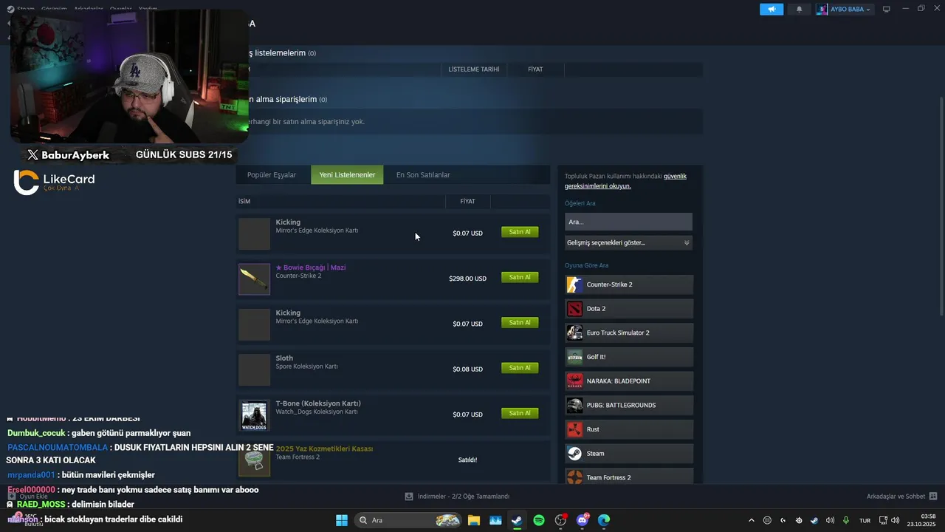The height and width of the screenshot is (532, 945).
Task: Click the PUBG: BATTLEGROUNDS game icon
Action: click(574, 405)
